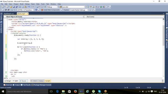This screenshot has width=168, height=94.
Task: Click the Paste clipboard icon
Action: [25, 7]
